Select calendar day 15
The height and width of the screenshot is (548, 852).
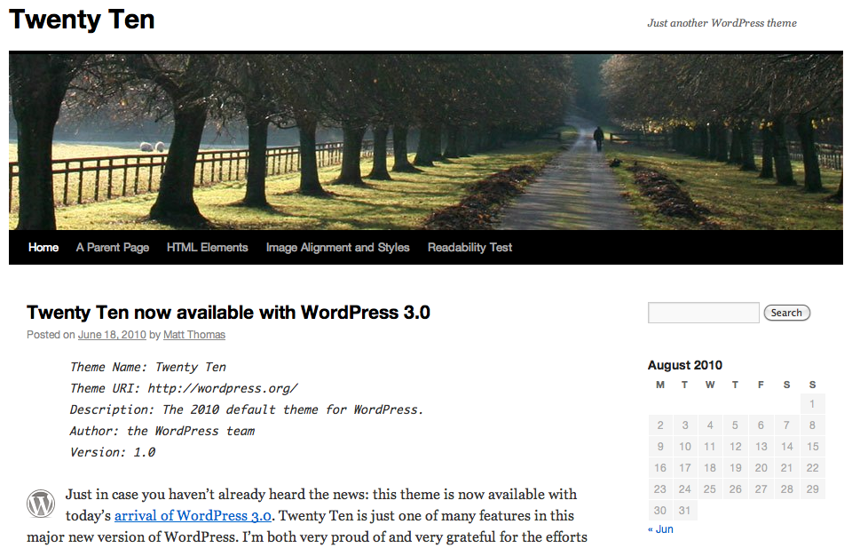pos(812,447)
